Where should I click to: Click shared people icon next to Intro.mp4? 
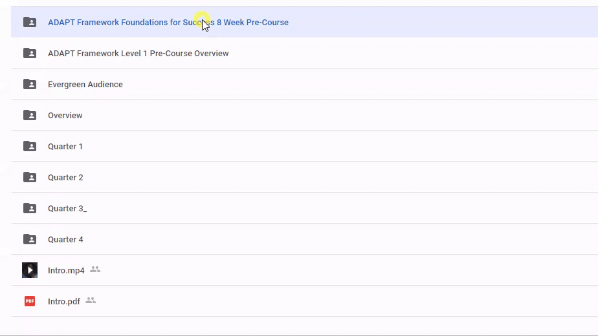click(95, 269)
